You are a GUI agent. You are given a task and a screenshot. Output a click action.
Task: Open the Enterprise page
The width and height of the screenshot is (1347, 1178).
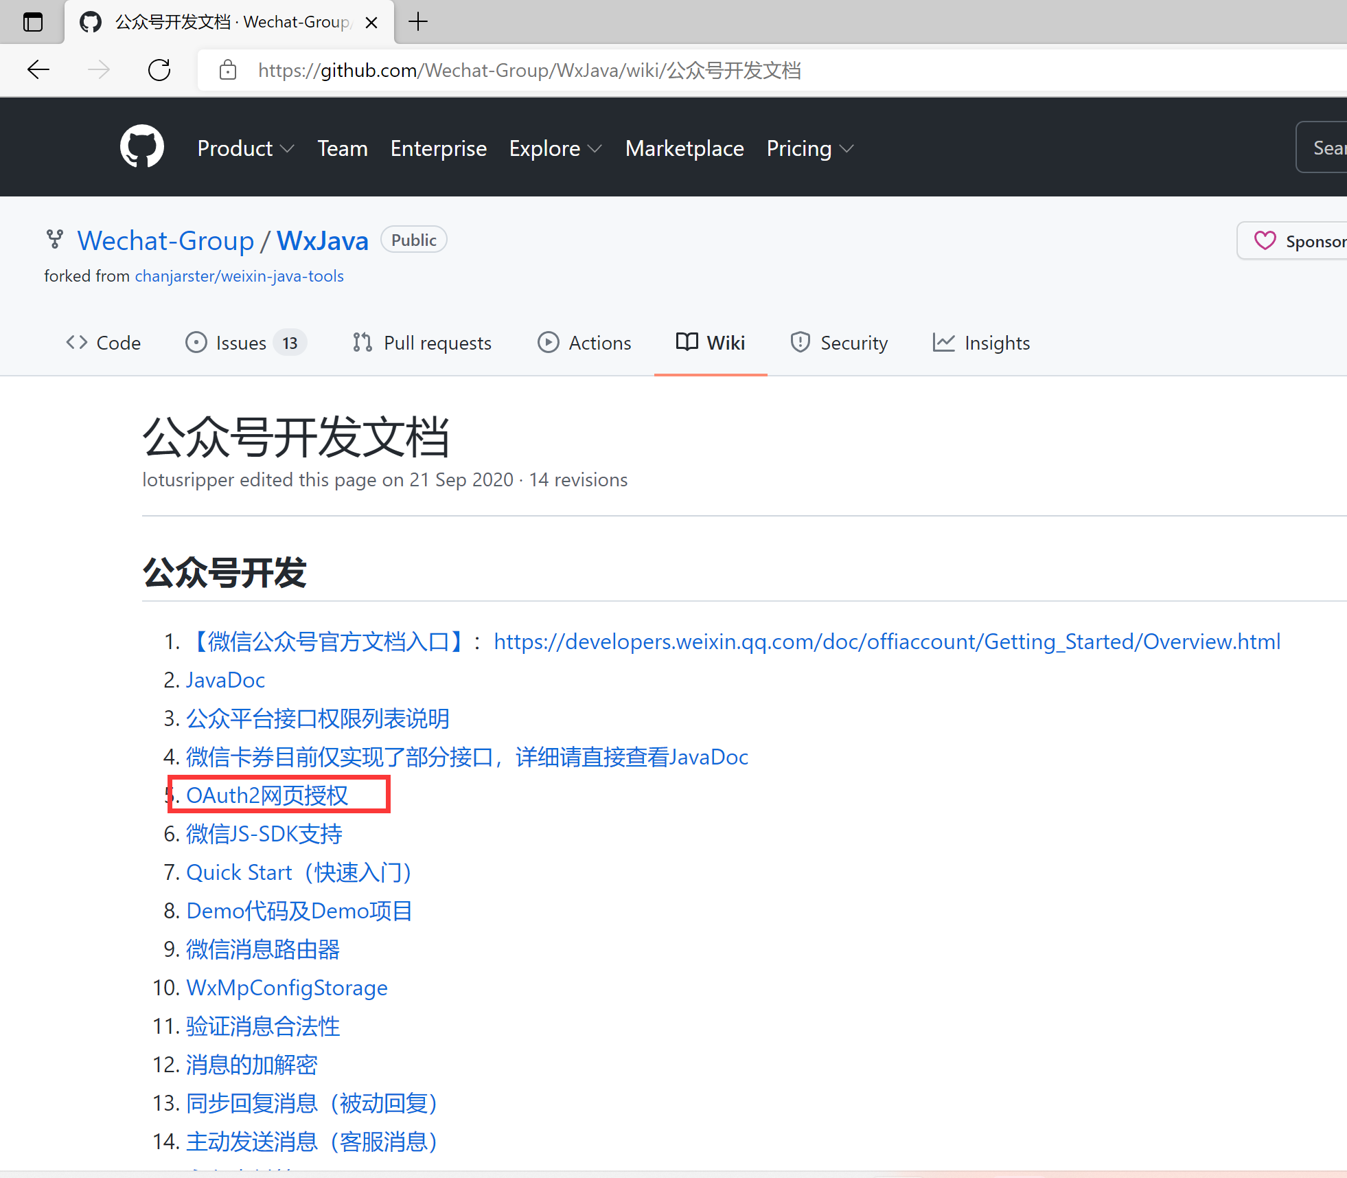coord(439,148)
